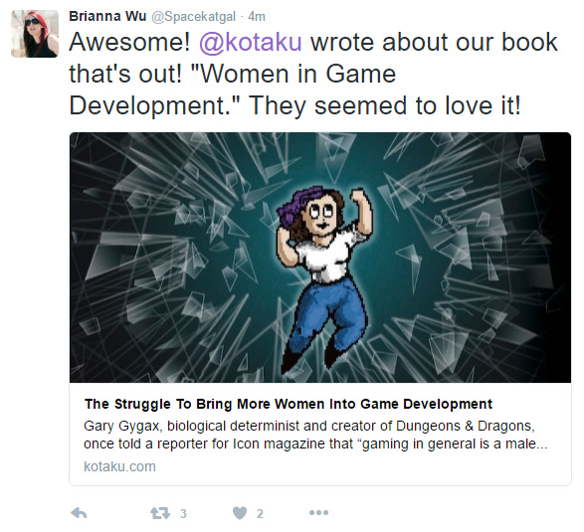The width and height of the screenshot is (584, 532).
Task: Open the article titled The Struggle To Bring More Women
Action: tap(289, 404)
